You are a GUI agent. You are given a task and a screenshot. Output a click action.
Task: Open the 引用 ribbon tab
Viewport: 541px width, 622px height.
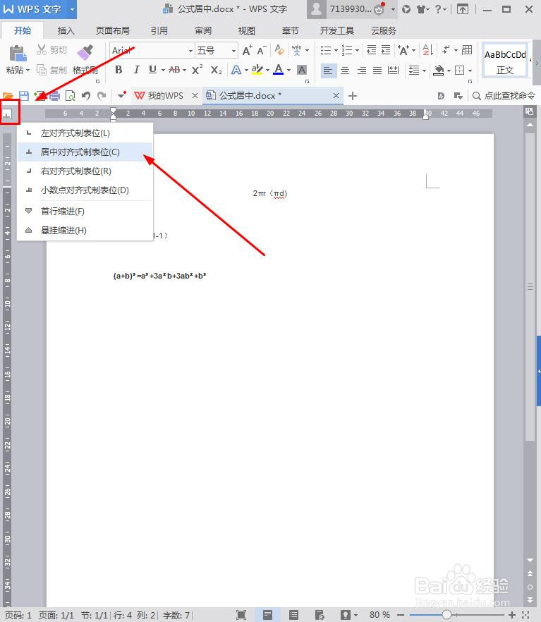coord(159,30)
